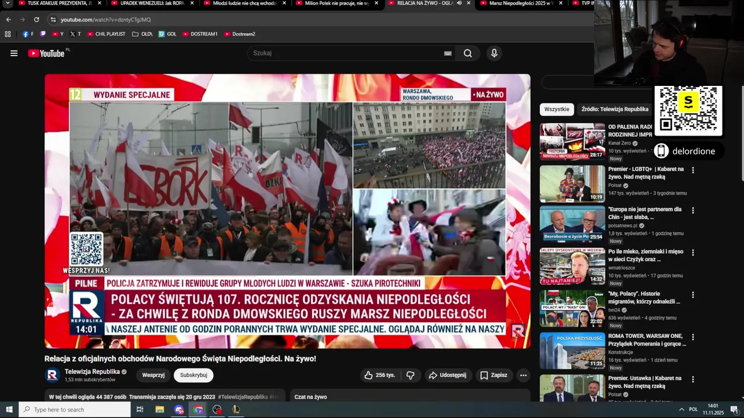Open the X bookmark labeled T
The height and width of the screenshot is (418, 744).
click(75, 34)
